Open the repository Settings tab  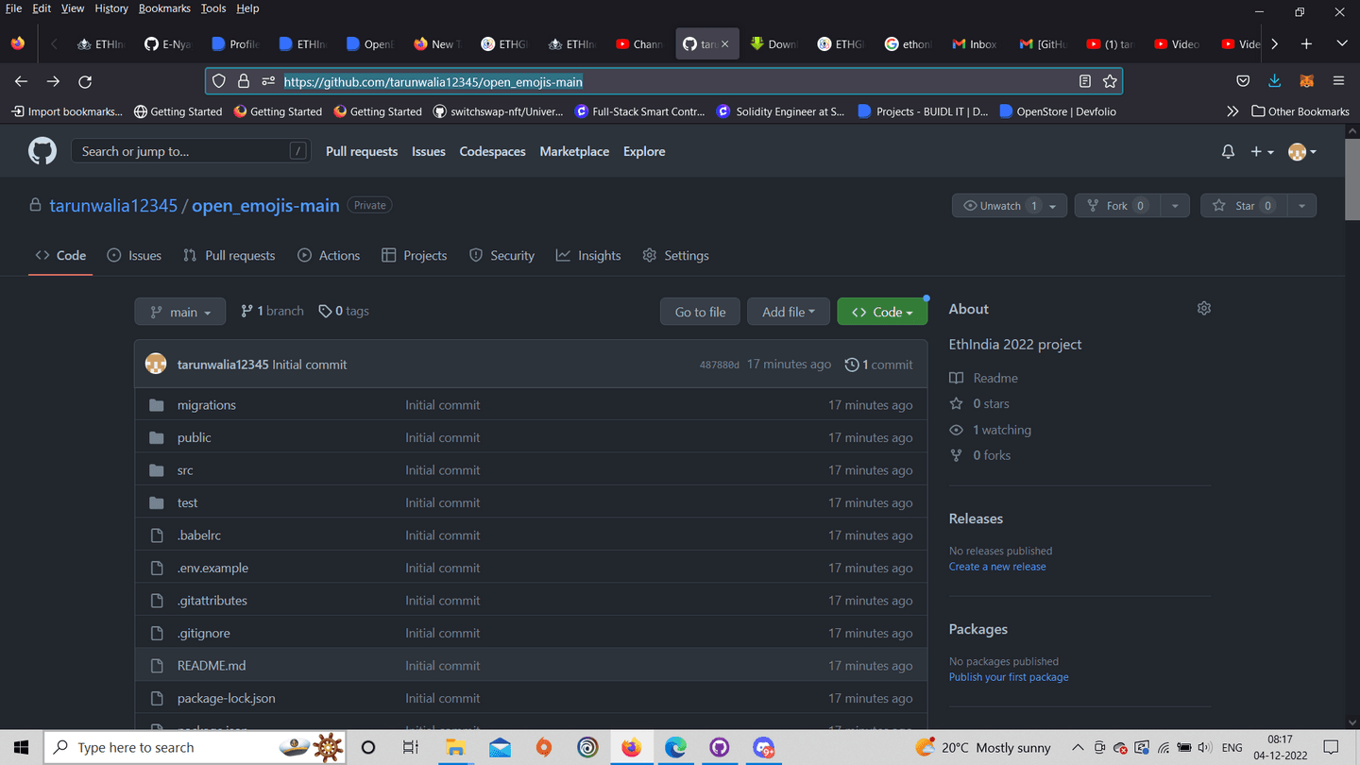coord(675,256)
